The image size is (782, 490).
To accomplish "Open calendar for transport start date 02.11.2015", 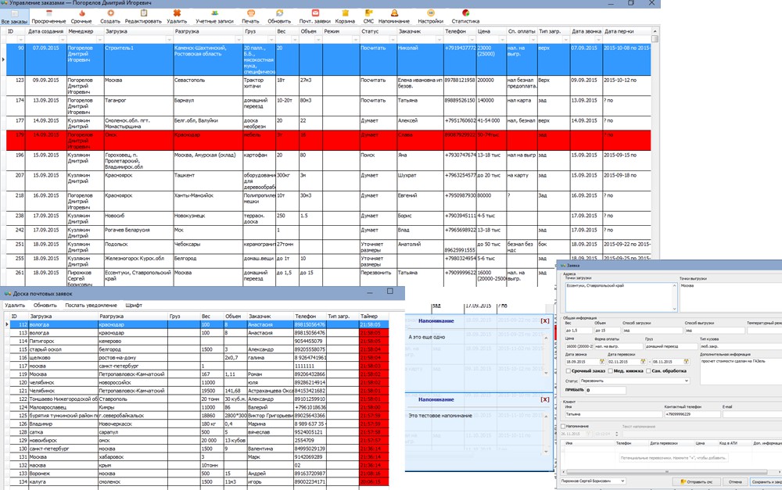I will coord(643,361).
